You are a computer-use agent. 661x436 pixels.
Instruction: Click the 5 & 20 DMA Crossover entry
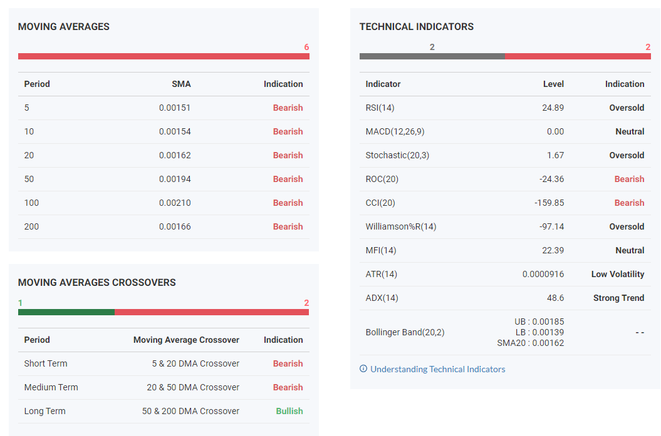click(195, 363)
